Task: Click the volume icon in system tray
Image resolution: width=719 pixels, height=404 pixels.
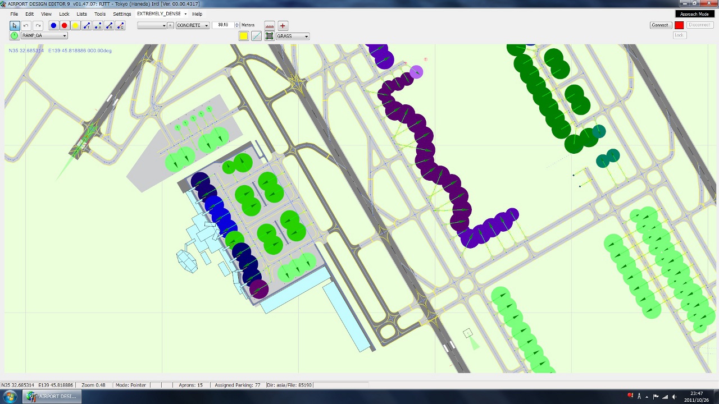Action: click(x=675, y=397)
